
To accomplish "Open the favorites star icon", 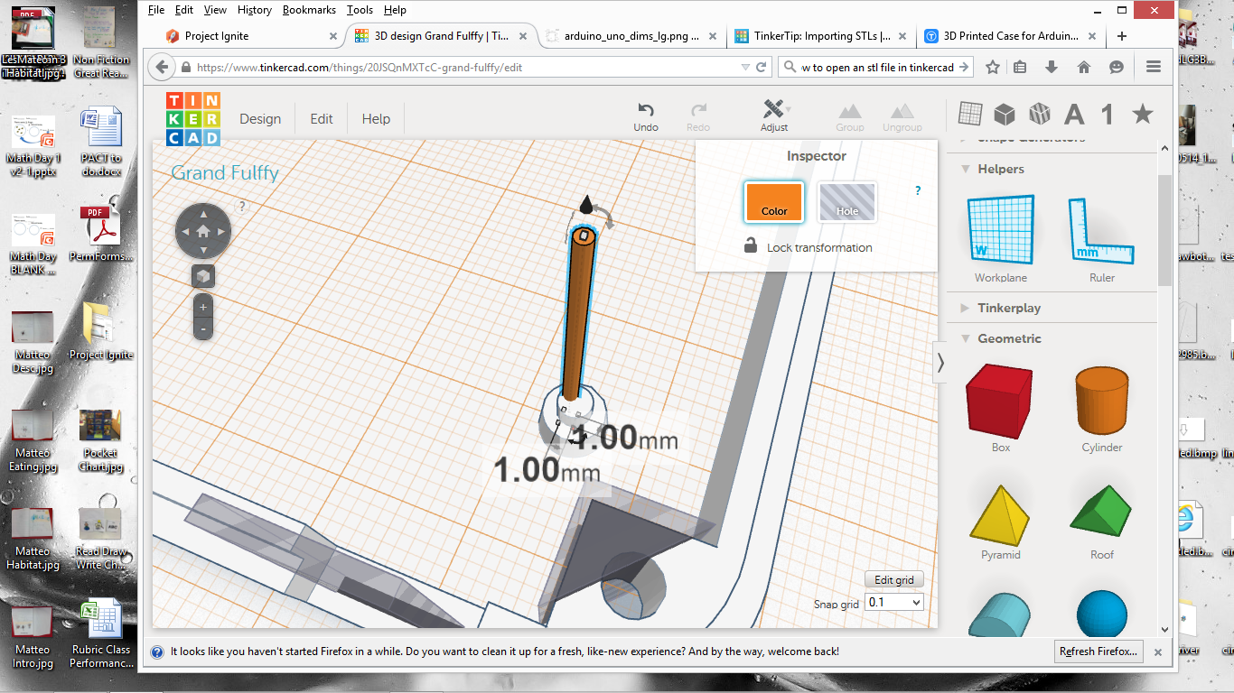I will pyautogui.click(x=1143, y=114).
